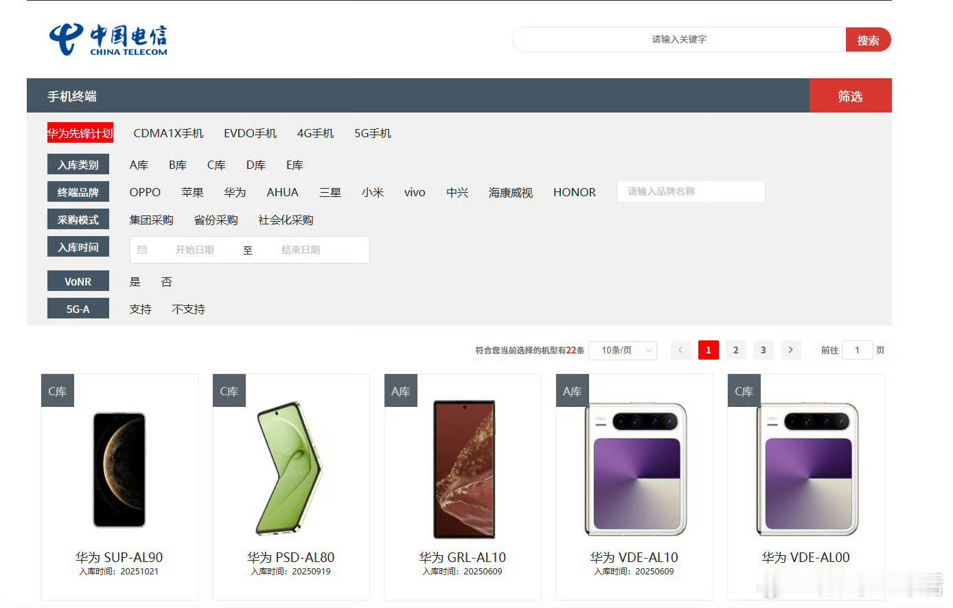Choose 苹果 brand filter
This screenshot has height=608, width=953.
(192, 193)
